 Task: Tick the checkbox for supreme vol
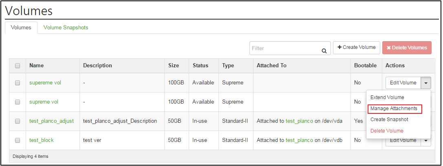(18, 102)
